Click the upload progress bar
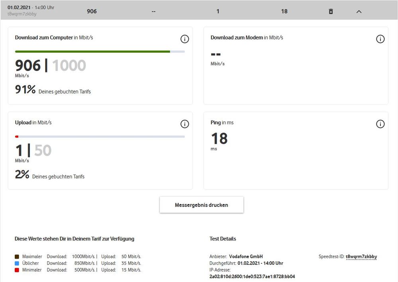Viewport: 398px width, 282px height. pos(100,137)
